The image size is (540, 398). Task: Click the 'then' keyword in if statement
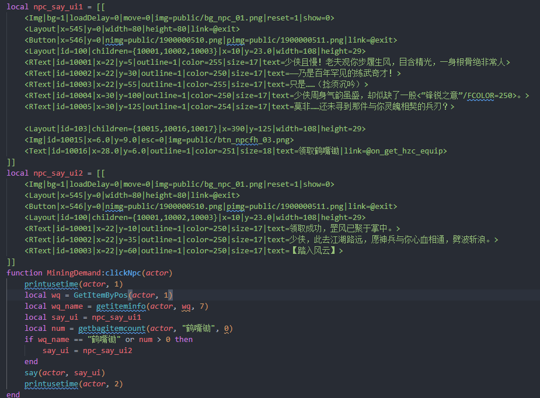(x=183, y=340)
